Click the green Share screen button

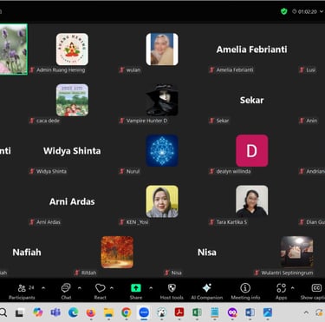coord(136,292)
